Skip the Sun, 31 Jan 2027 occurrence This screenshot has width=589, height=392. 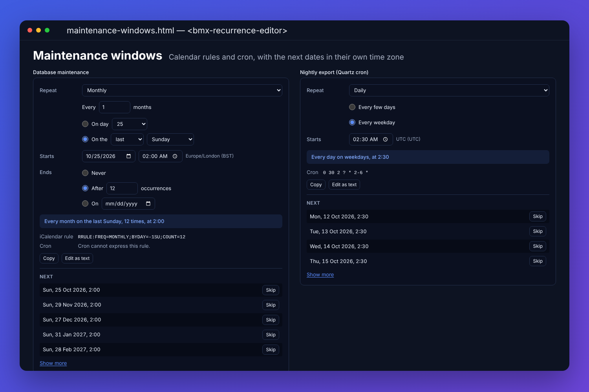coord(271,335)
